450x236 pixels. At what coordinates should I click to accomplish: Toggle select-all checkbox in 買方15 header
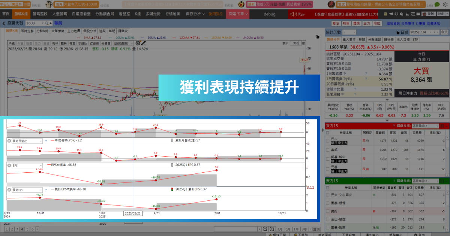(327, 132)
